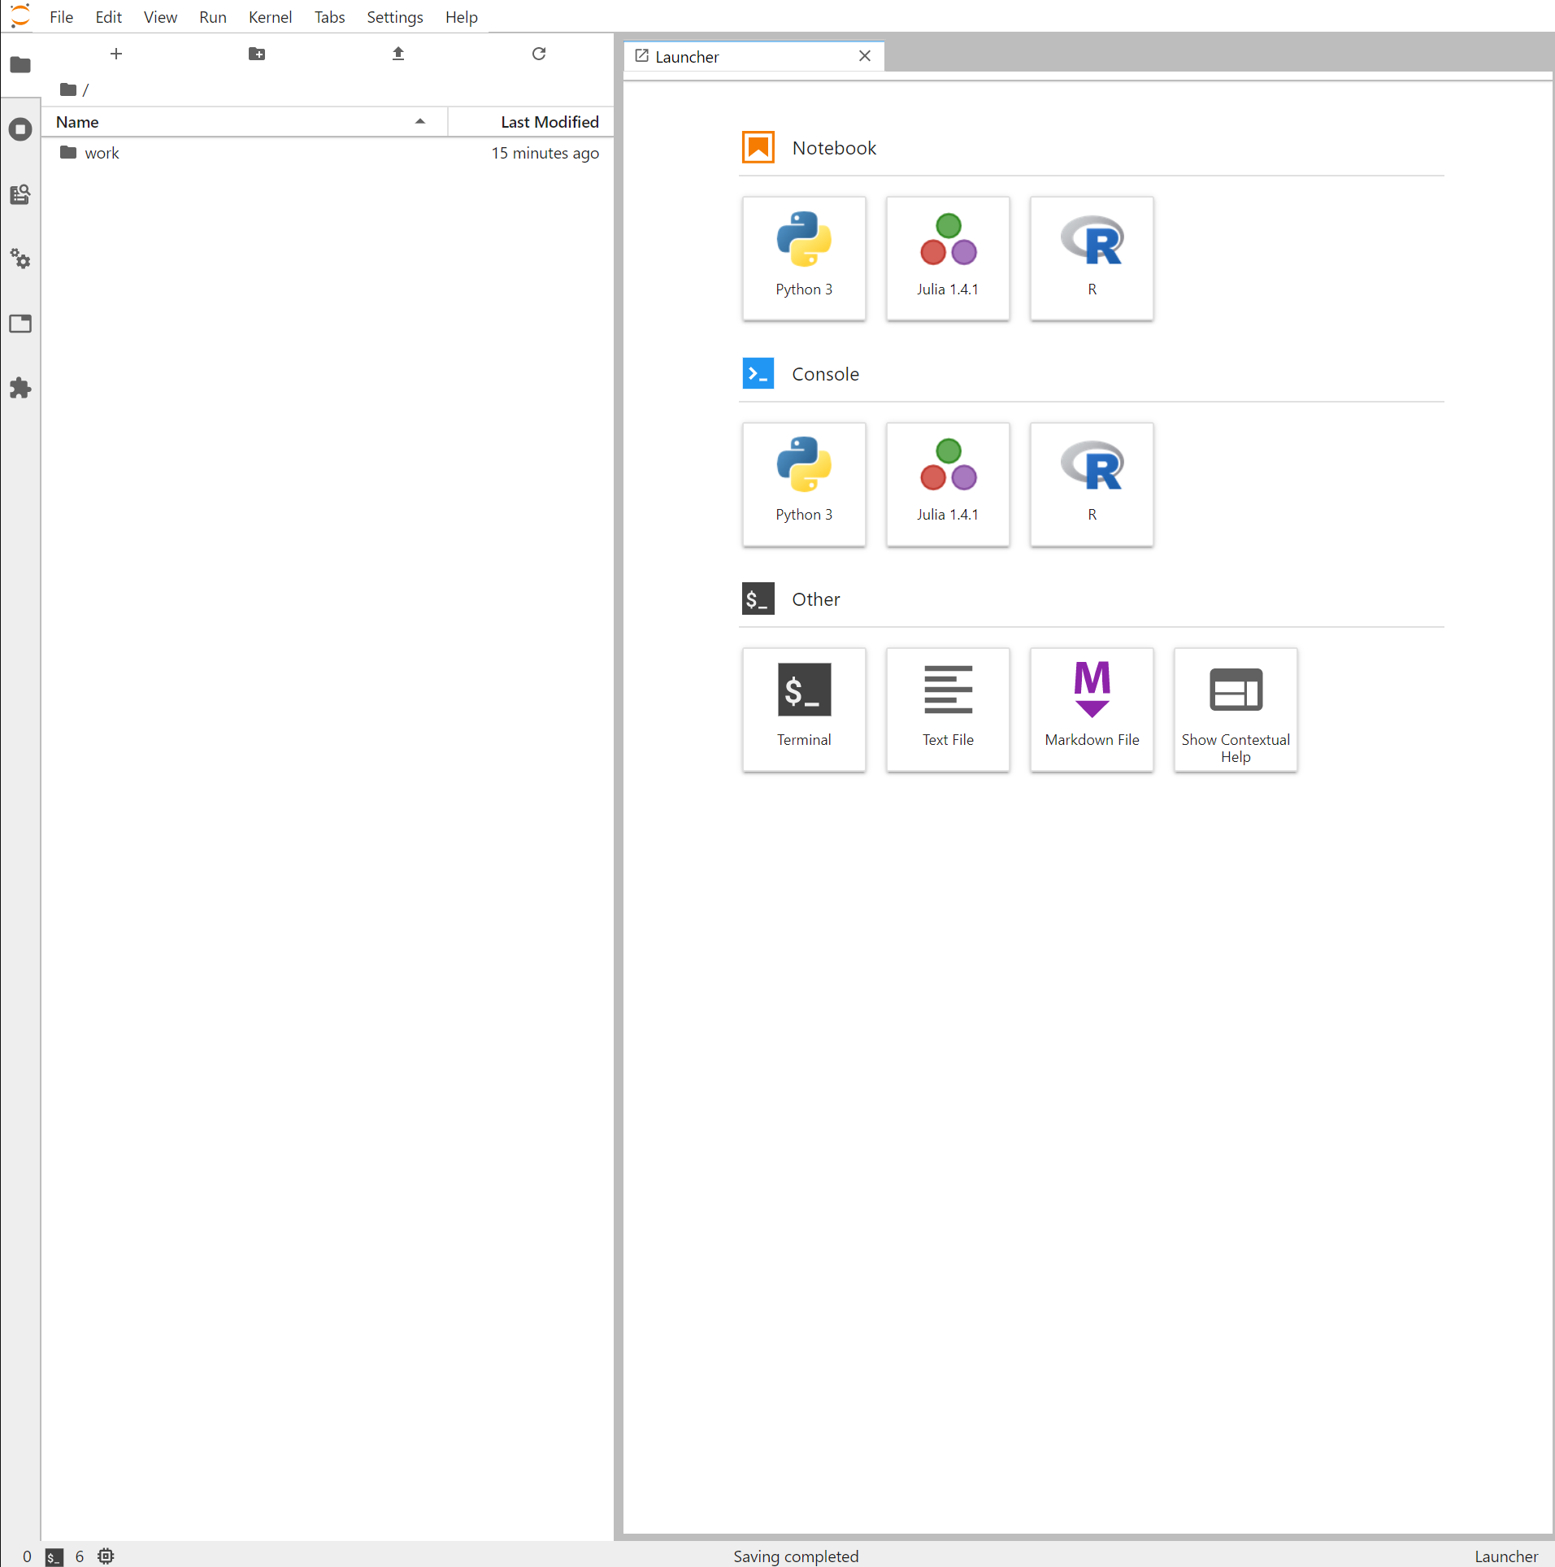Click the New Launcher plus icon
This screenshot has height=1567, width=1555.
pos(116,54)
